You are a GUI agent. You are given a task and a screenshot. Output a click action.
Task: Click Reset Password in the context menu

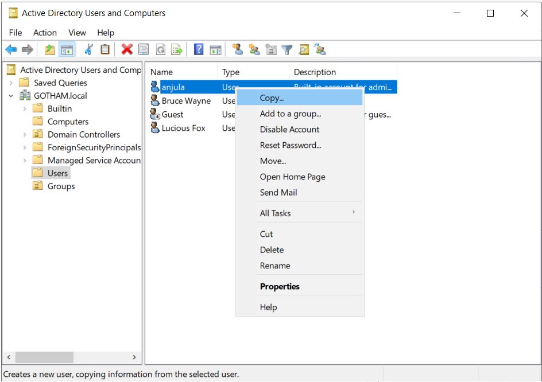point(289,145)
